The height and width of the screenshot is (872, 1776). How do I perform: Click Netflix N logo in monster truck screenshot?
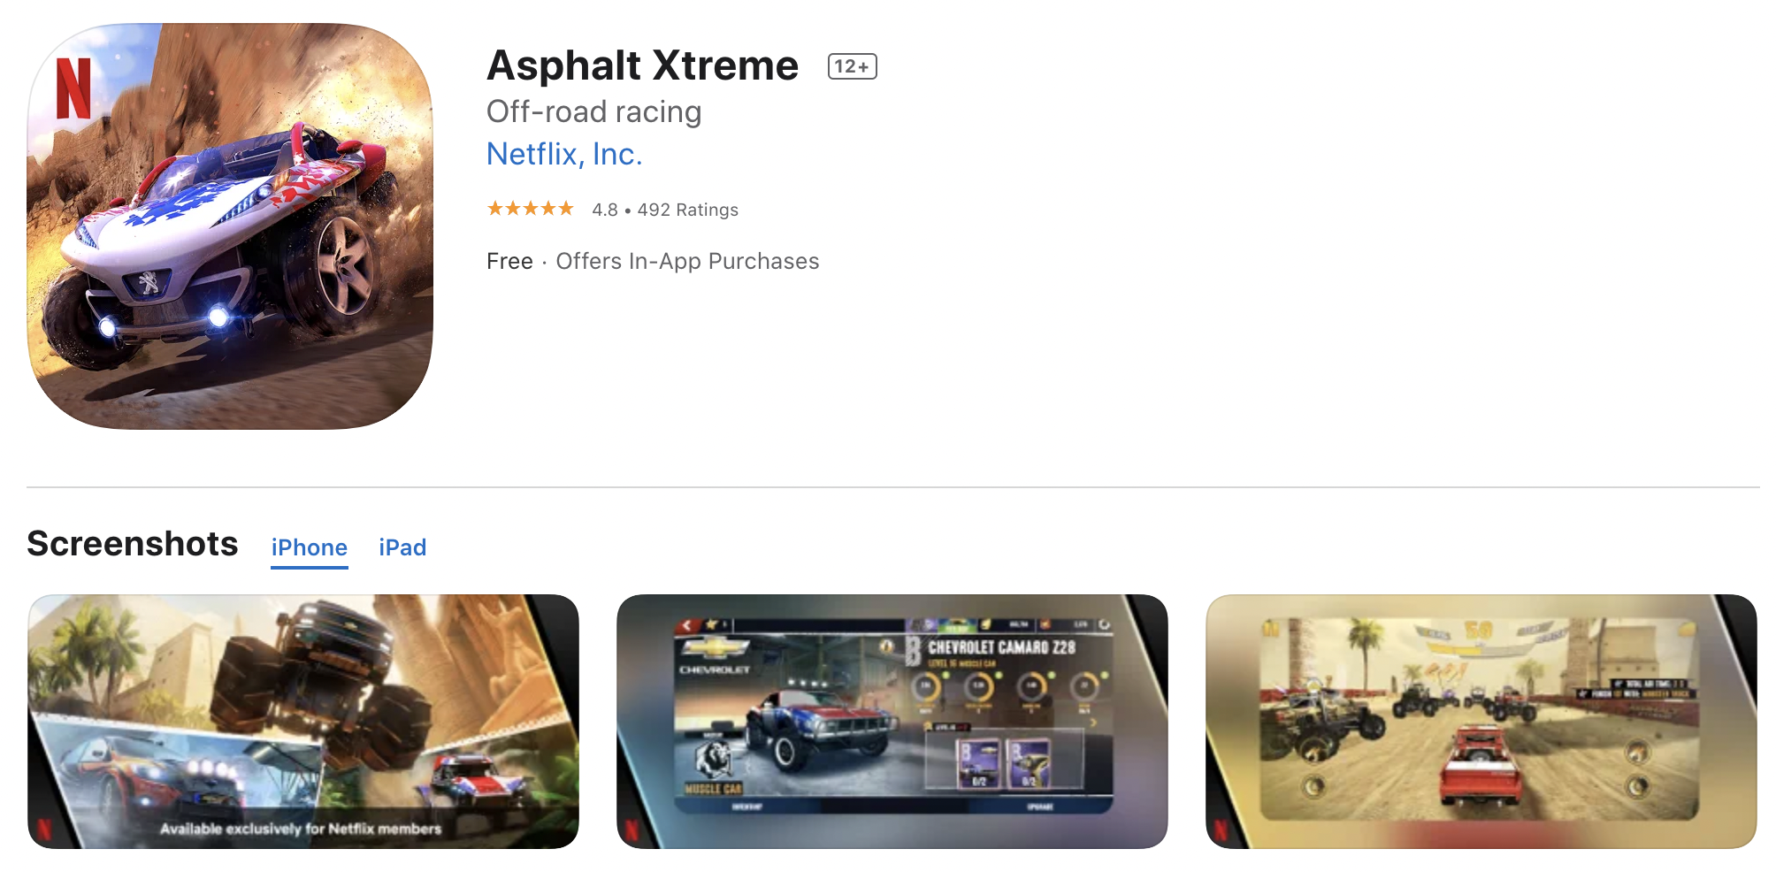click(x=45, y=830)
